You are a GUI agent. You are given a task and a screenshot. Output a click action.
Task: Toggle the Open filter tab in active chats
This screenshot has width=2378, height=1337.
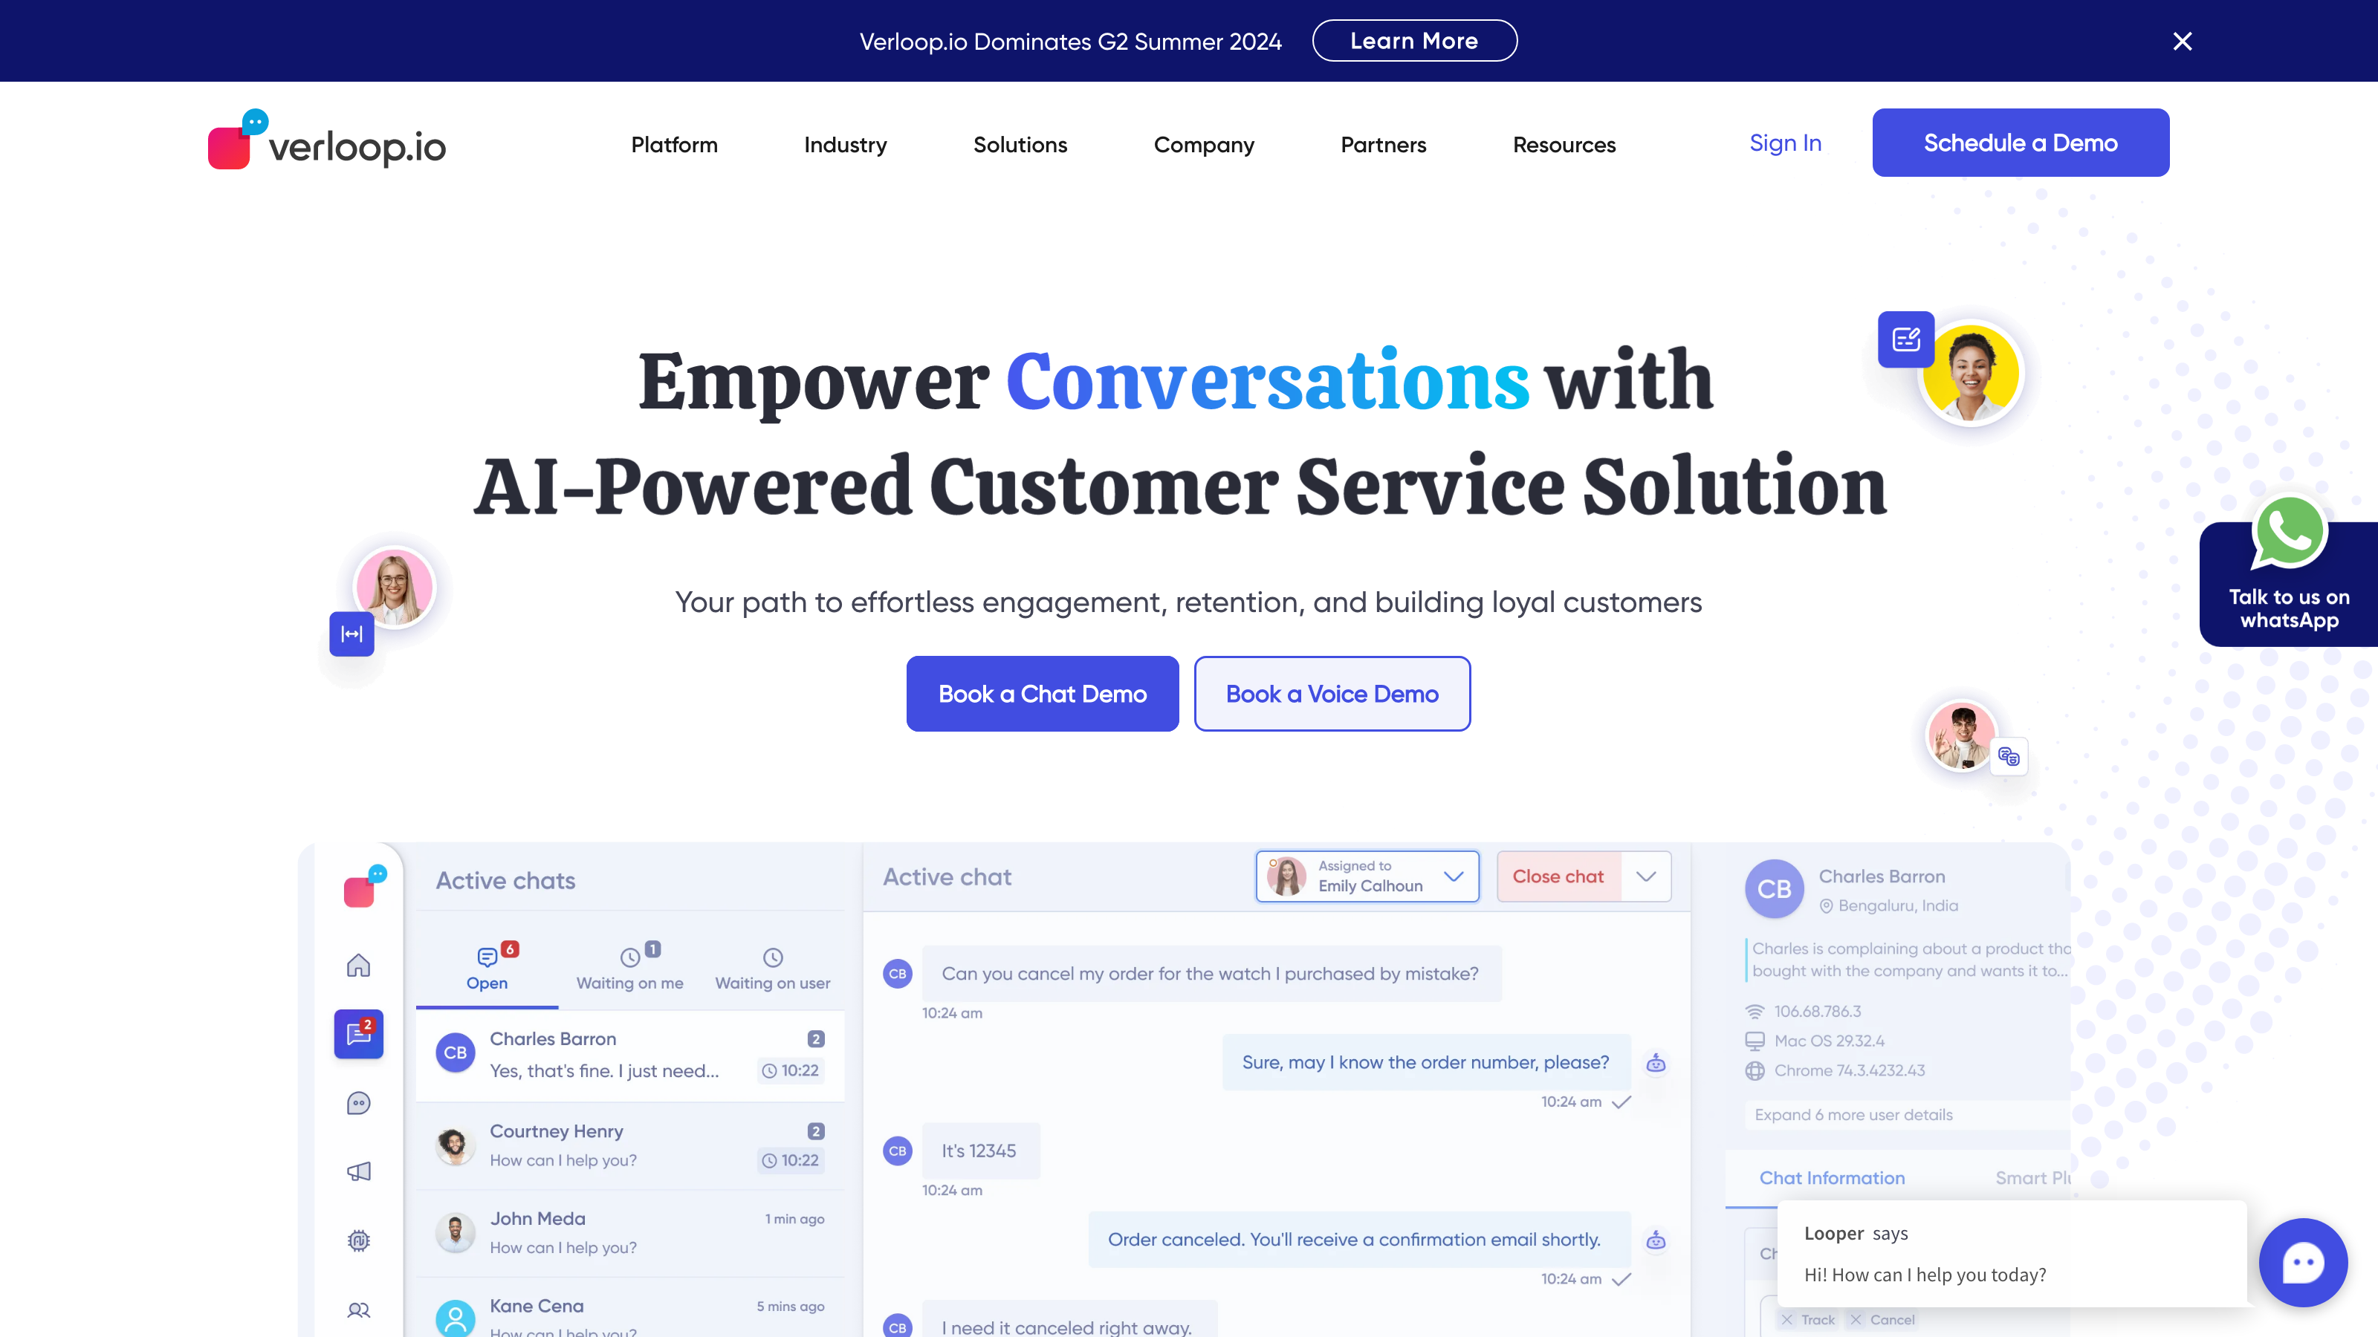click(x=485, y=965)
